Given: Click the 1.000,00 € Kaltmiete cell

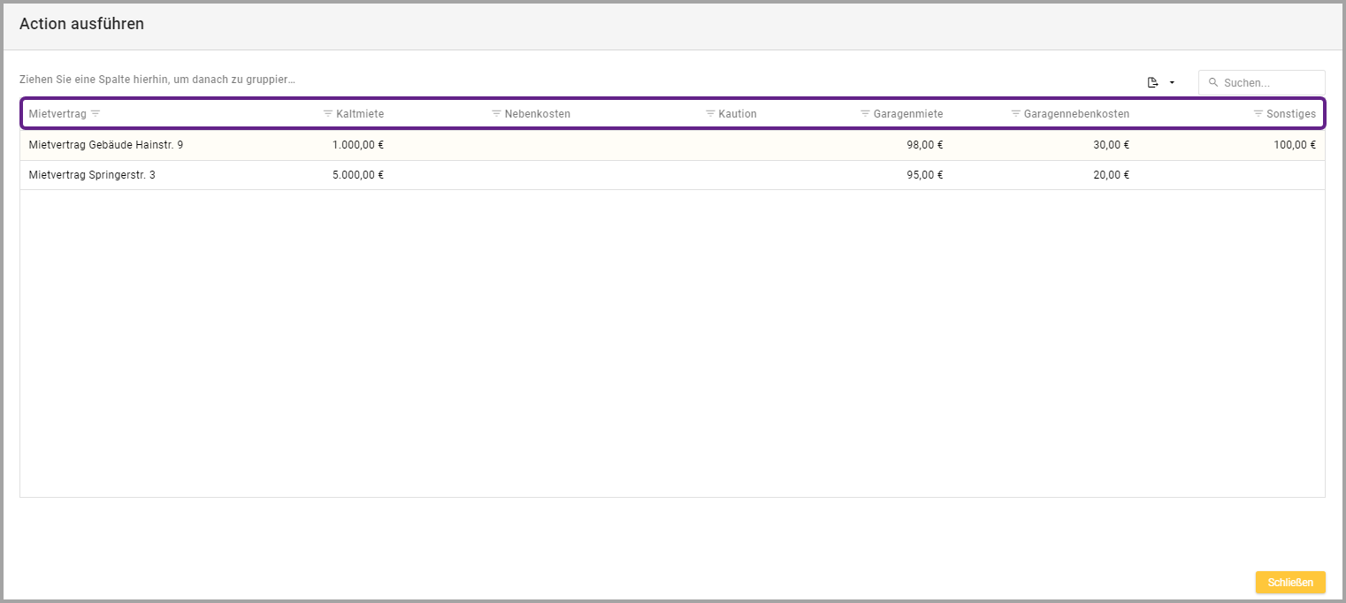Looking at the screenshot, I should 358,145.
